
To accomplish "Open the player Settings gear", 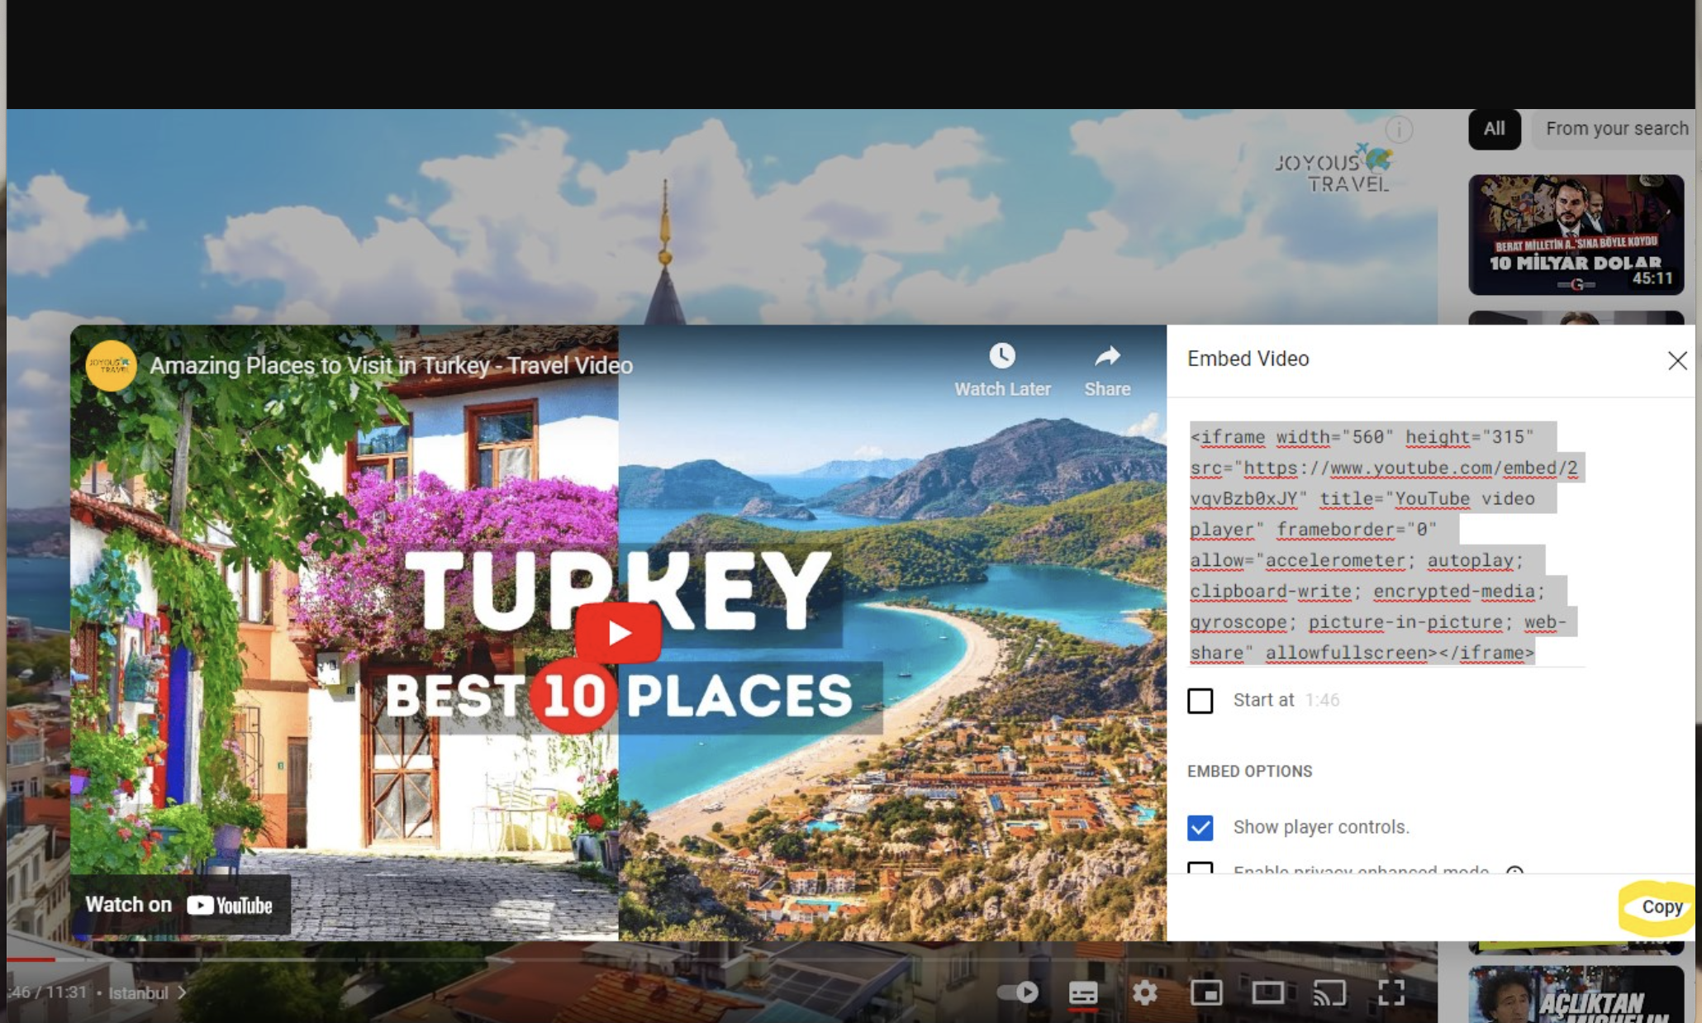I will point(1145,994).
